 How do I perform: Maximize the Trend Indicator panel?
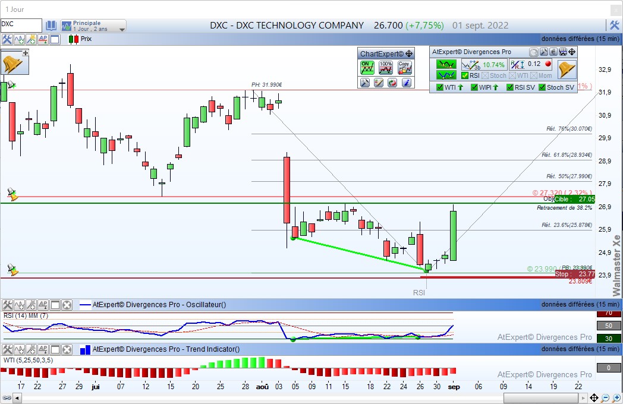pos(55,349)
